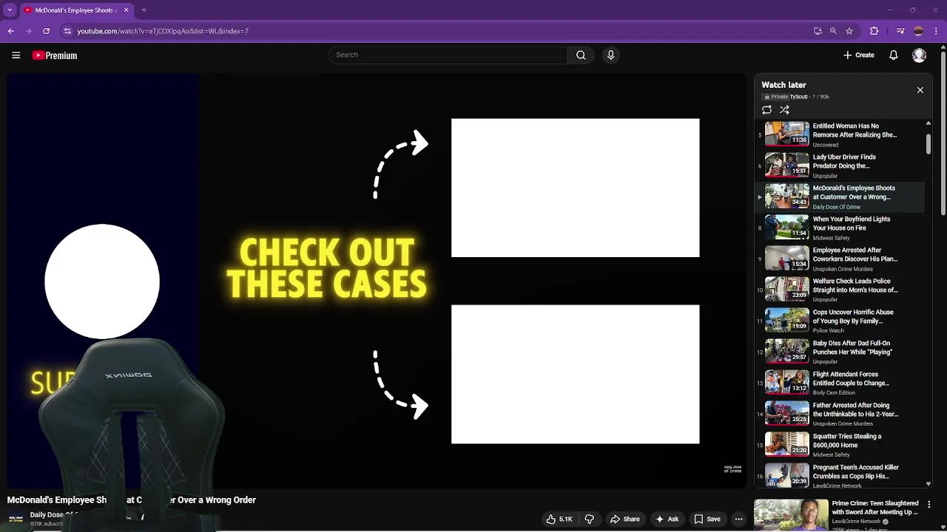Toggle shuffle playlist in Watch later
The height and width of the screenshot is (532, 947).
784,110
